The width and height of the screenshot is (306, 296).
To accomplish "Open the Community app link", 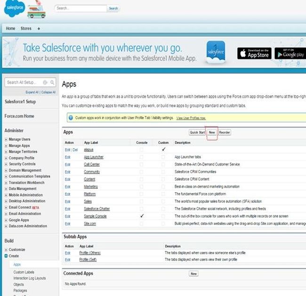I will [x=92, y=172].
